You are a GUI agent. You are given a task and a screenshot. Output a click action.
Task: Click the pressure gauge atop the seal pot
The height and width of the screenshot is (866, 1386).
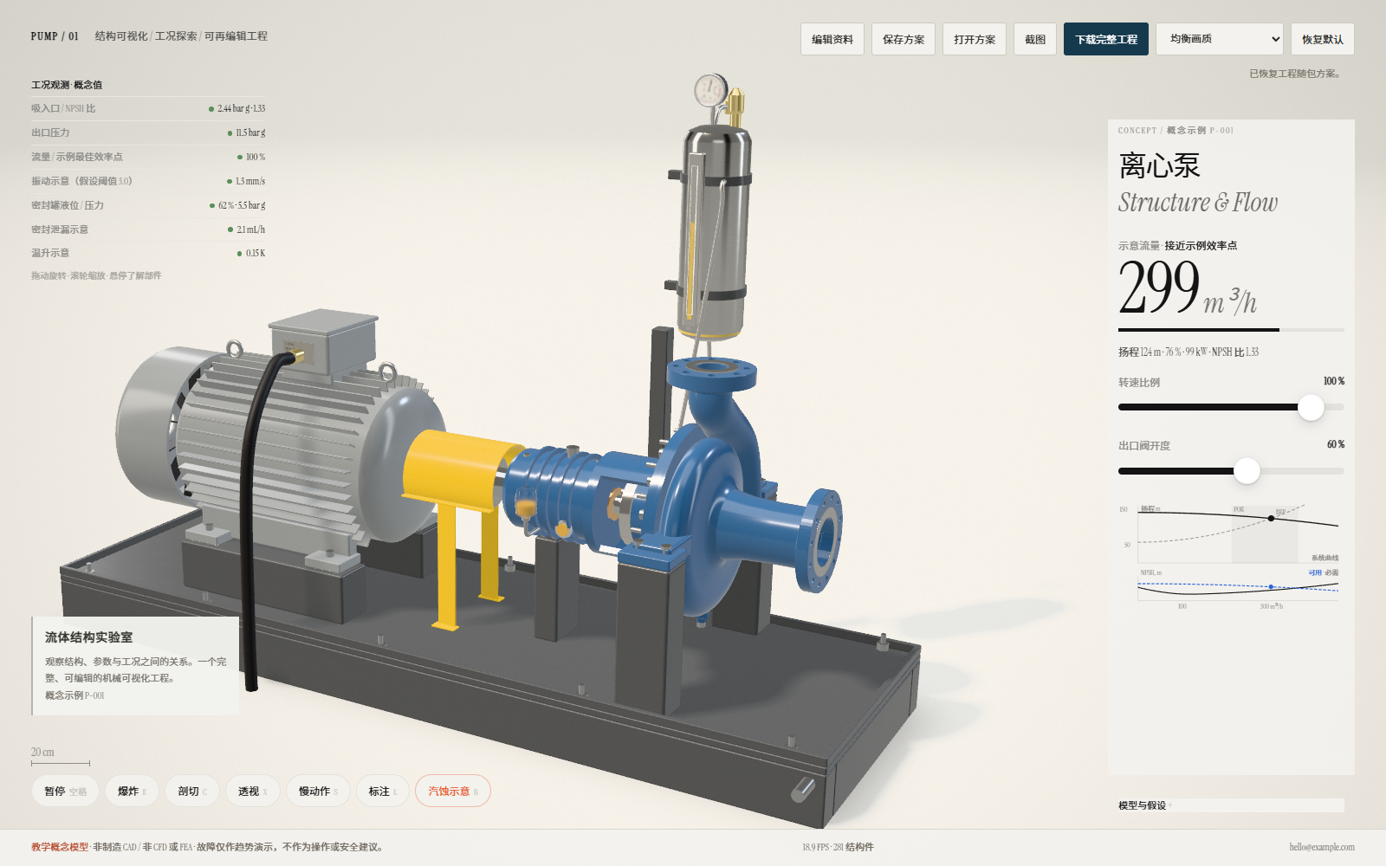tap(710, 89)
